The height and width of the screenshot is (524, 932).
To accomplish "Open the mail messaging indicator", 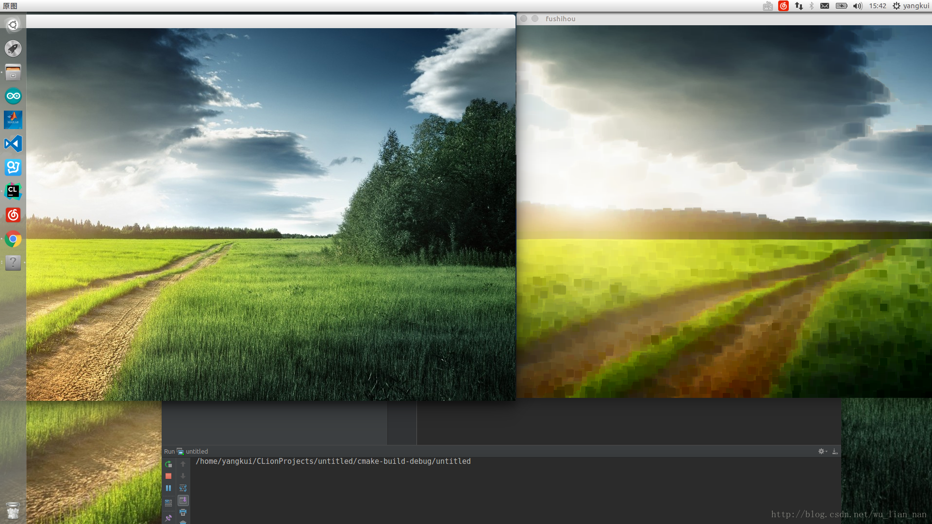I will pyautogui.click(x=825, y=6).
